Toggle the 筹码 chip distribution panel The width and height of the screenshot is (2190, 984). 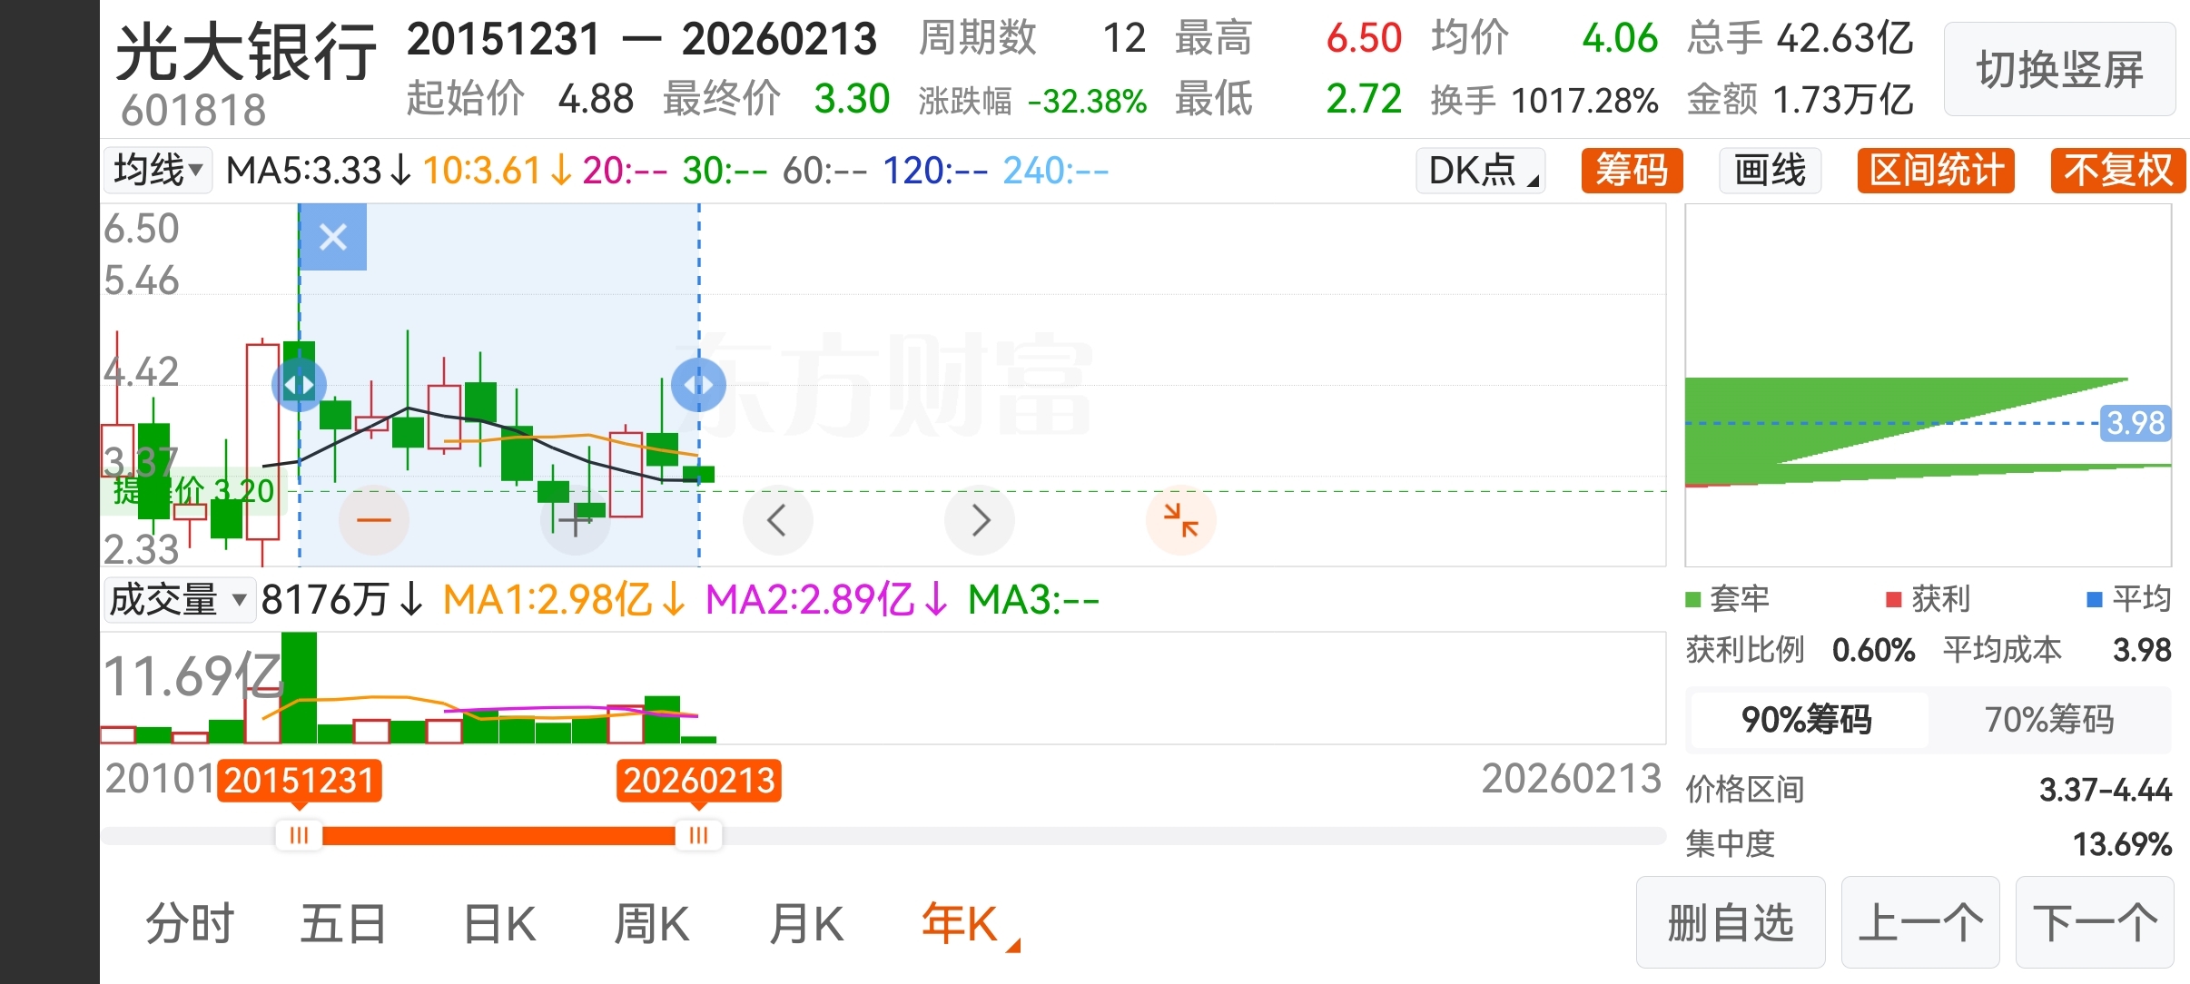coord(1632,171)
